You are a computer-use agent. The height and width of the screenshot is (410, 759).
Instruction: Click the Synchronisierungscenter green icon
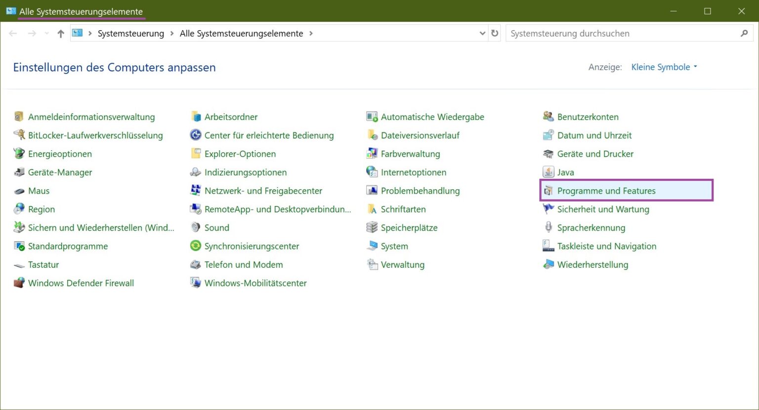coord(196,246)
